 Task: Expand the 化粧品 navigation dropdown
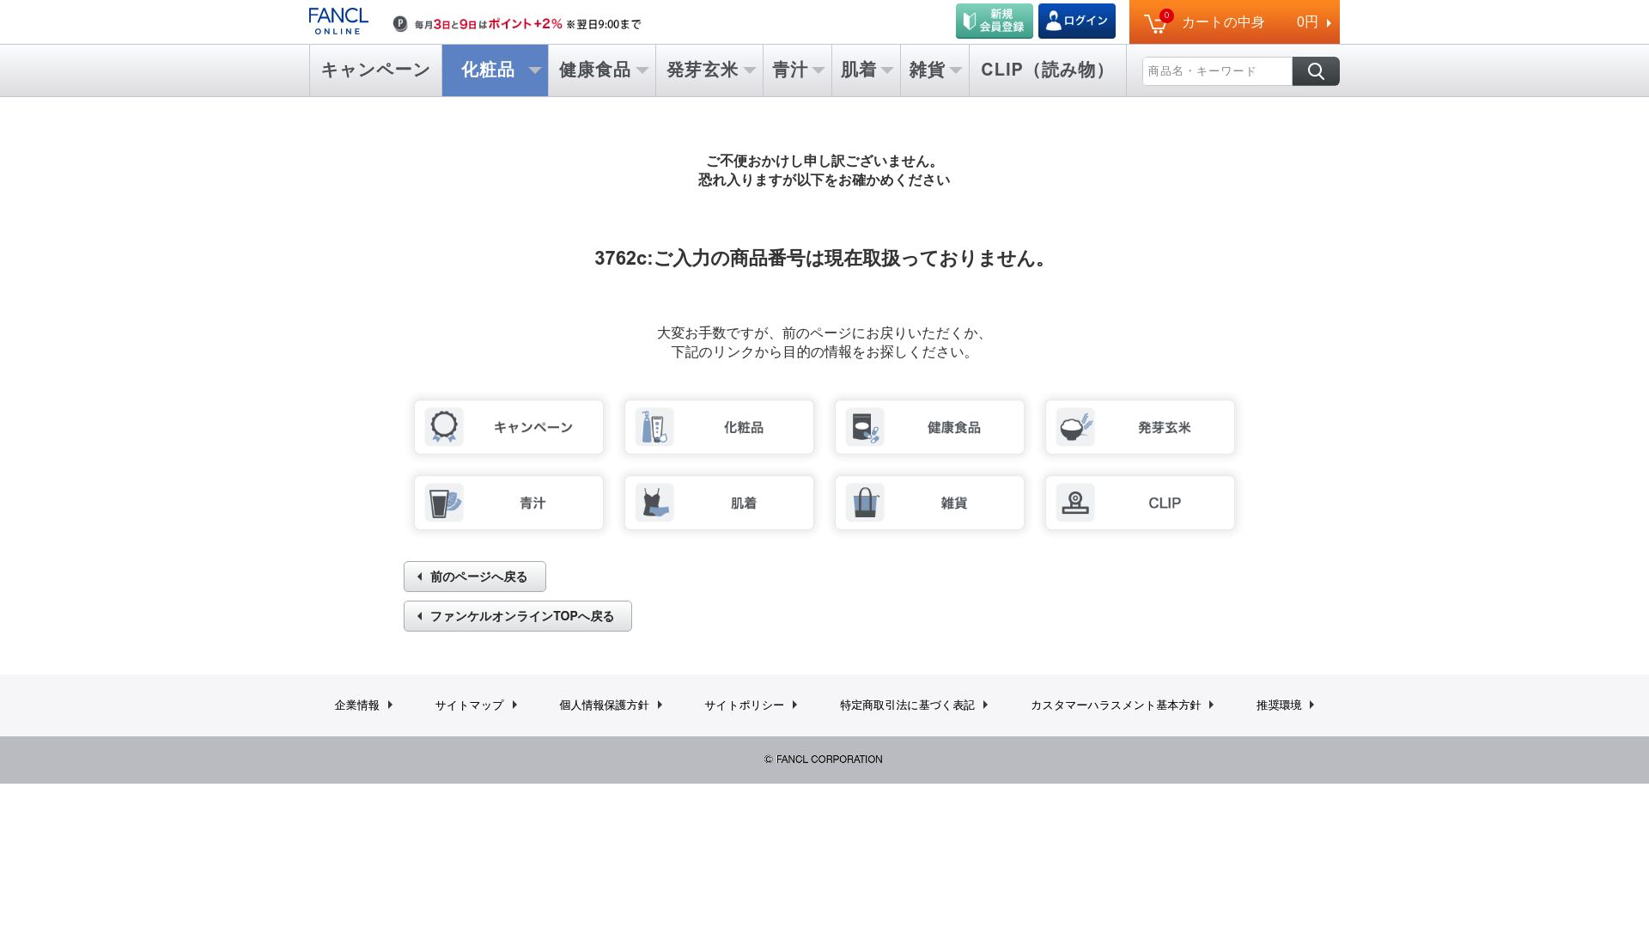coord(534,71)
